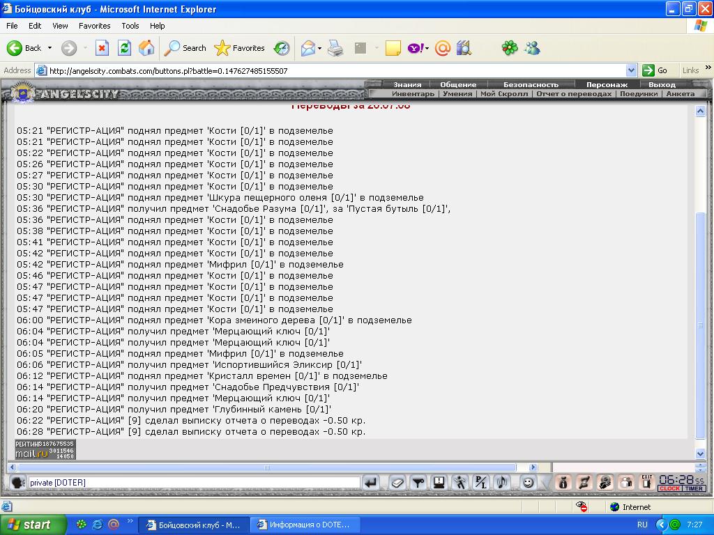Screen dimensions: 714x535
Task: Click the floppy disk save-log icon
Action: pyautogui.click(x=439, y=483)
